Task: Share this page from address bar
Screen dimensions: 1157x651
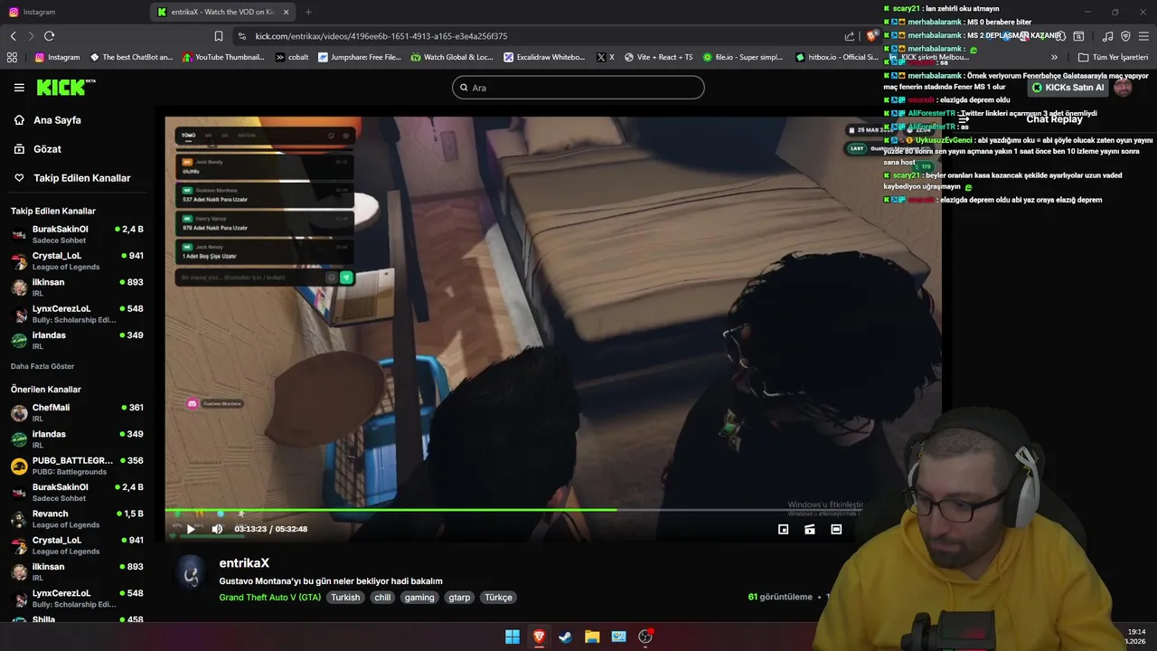Action: click(x=850, y=36)
